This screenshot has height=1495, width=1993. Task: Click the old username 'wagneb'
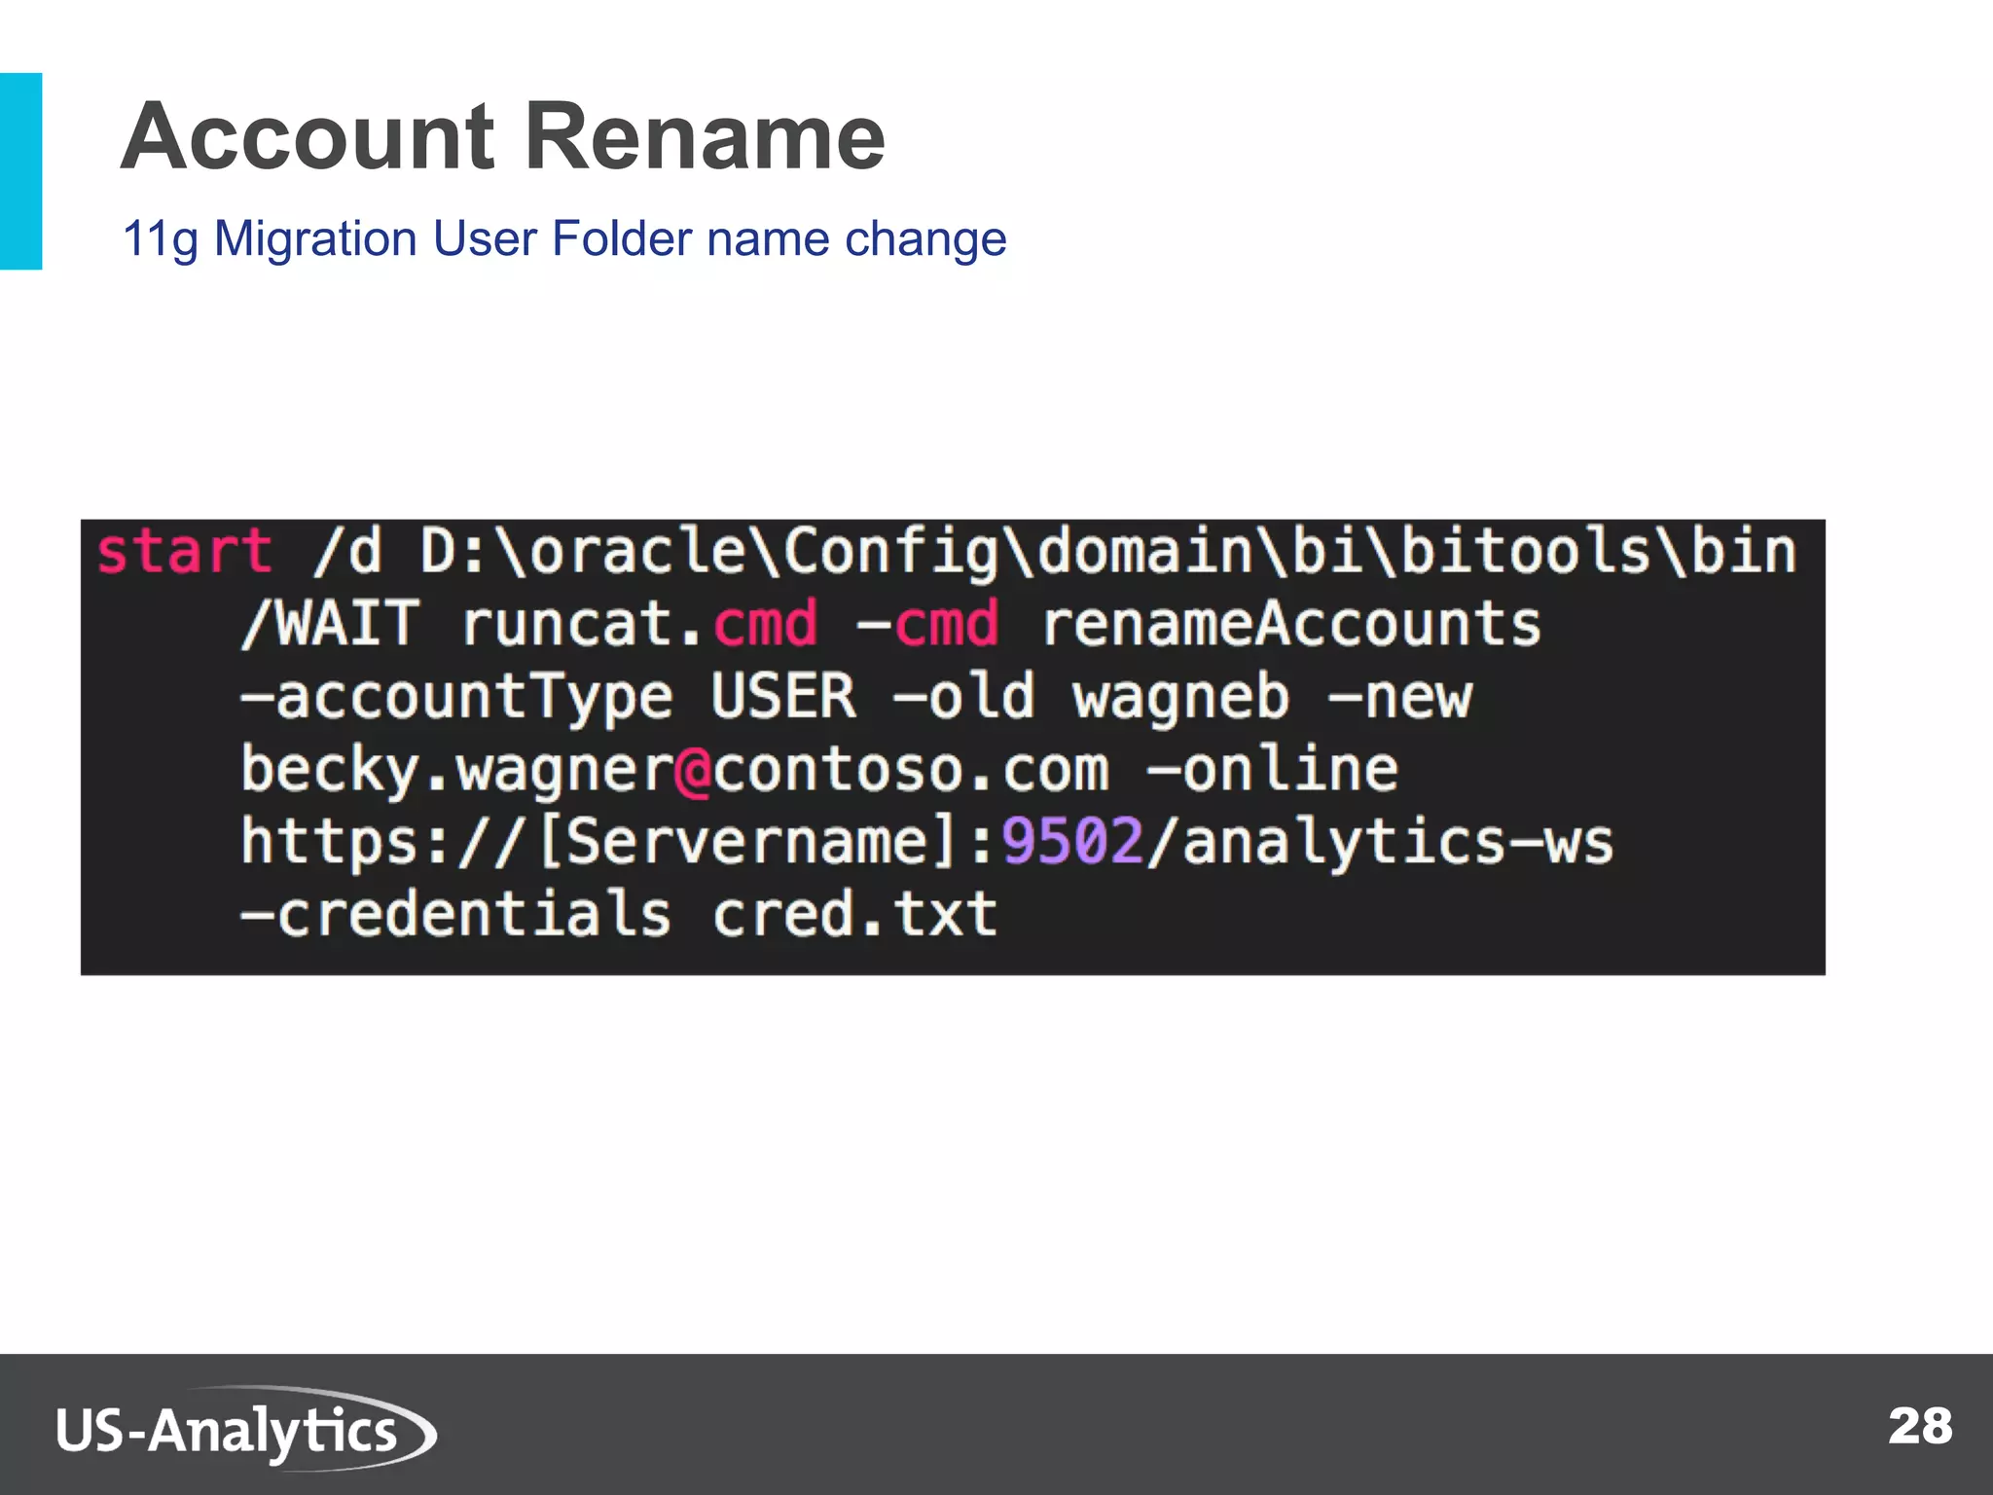tap(1181, 699)
